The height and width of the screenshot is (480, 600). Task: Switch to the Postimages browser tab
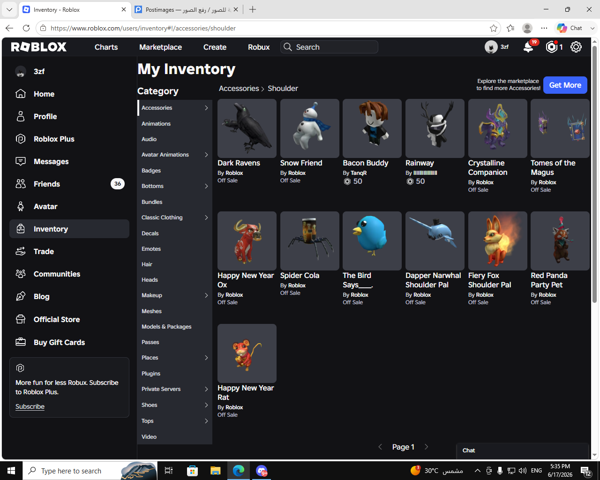pyautogui.click(x=187, y=9)
